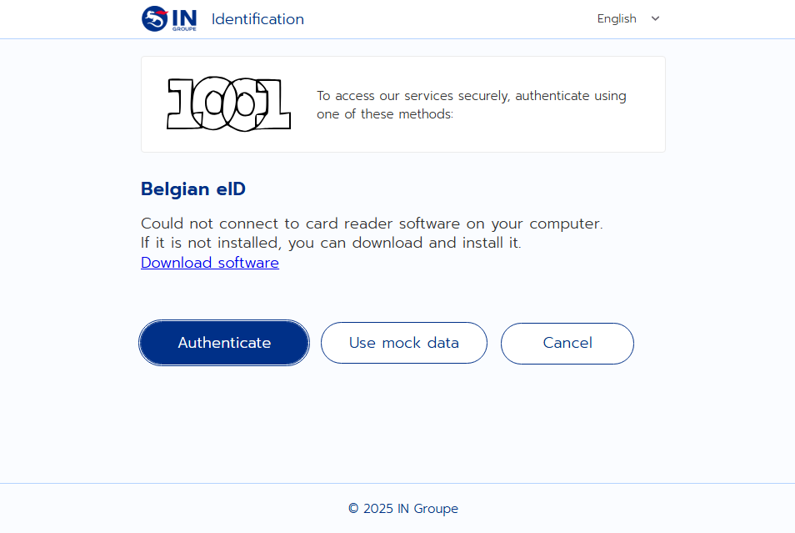This screenshot has width=795, height=533.
Task: Click the IN Groupe dragon emblem
Action: pos(154,18)
